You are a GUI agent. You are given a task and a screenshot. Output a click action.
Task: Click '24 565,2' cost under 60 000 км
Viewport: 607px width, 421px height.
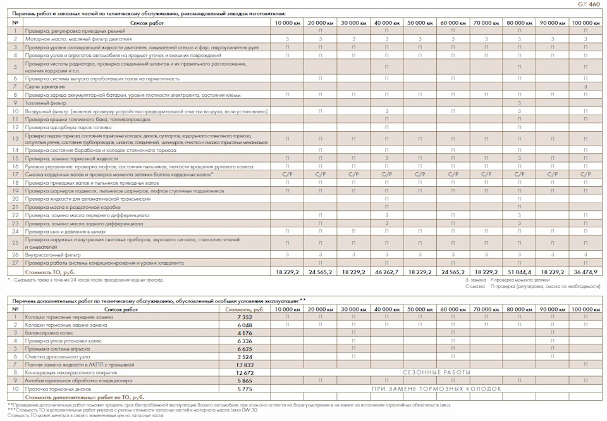pos(453,272)
